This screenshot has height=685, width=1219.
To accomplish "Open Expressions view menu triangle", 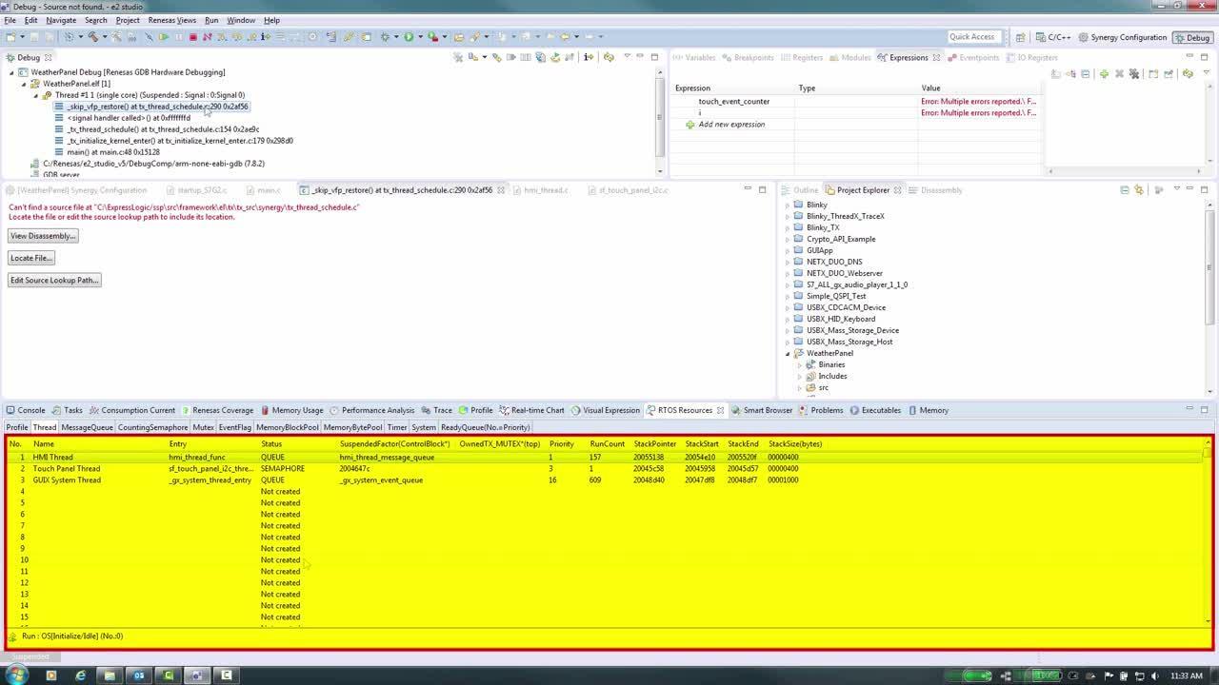I will (1207, 73).
